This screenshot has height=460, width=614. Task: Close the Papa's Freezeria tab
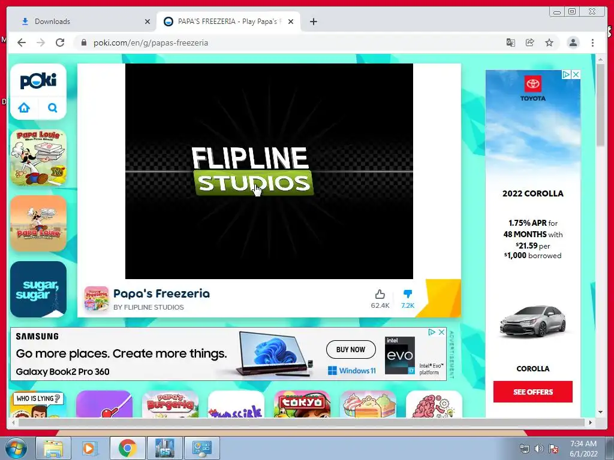pyautogui.click(x=291, y=22)
